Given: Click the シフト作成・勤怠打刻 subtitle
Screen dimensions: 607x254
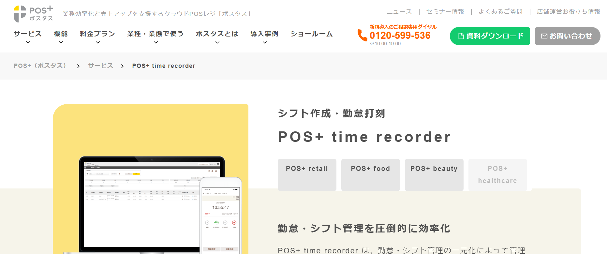Looking at the screenshot, I should [332, 113].
